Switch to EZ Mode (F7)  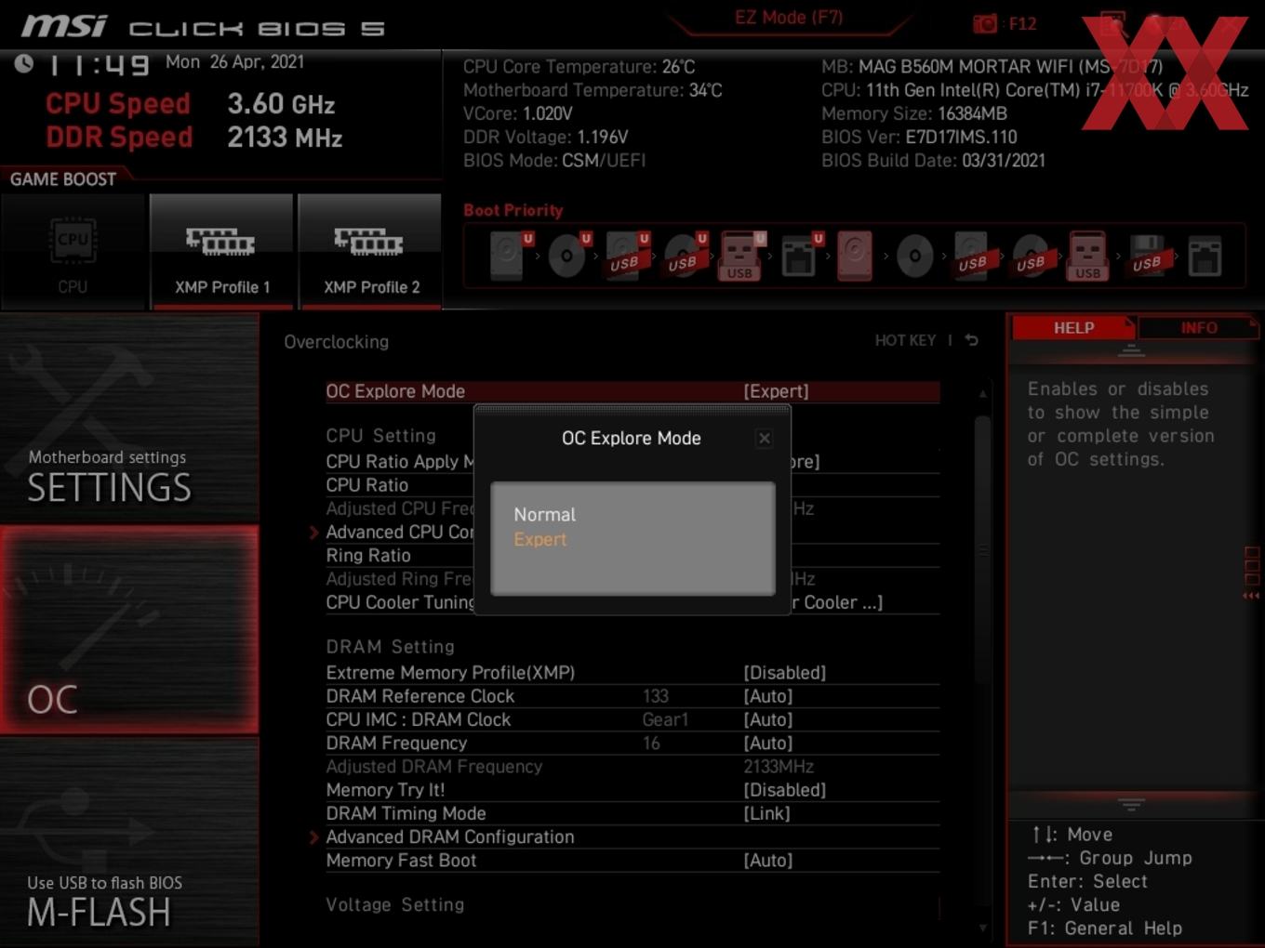[x=789, y=18]
